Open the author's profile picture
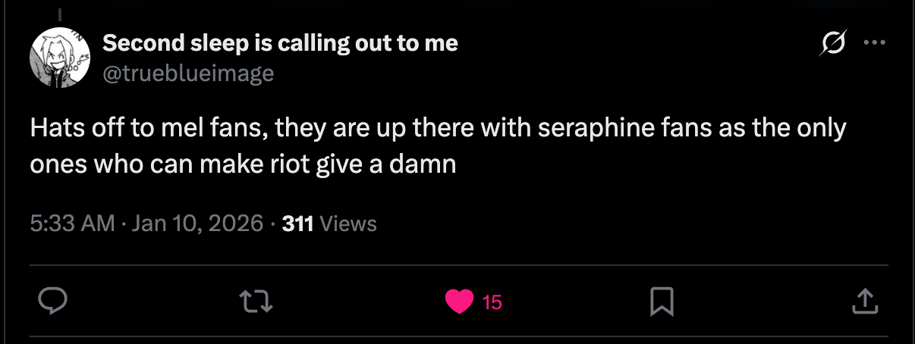This screenshot has width=915, height=344. click(x=59, y=60)
